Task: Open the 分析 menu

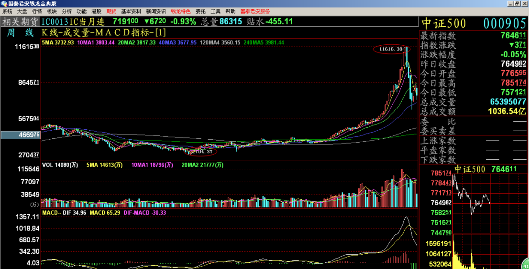Action: [x=66, y=11]
